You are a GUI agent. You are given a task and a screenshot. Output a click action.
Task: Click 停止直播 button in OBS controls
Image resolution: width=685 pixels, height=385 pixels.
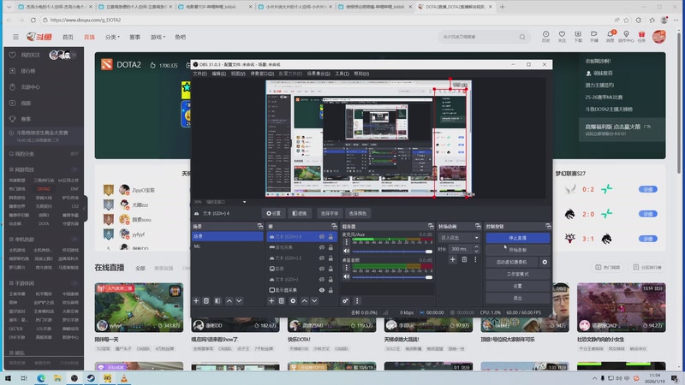(518, 238)
